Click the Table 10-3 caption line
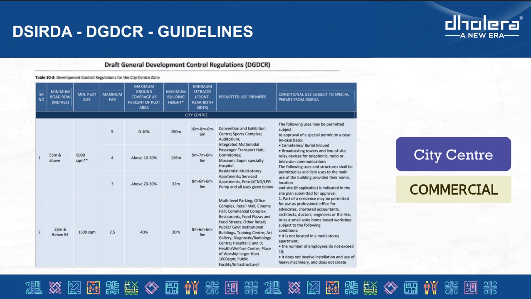The image size is (531, 299). pyautogui.click(x=97, y=78)
